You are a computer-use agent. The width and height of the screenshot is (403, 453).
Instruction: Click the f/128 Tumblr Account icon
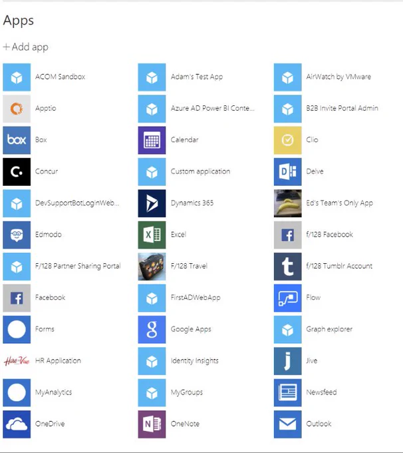click(287, 266)
